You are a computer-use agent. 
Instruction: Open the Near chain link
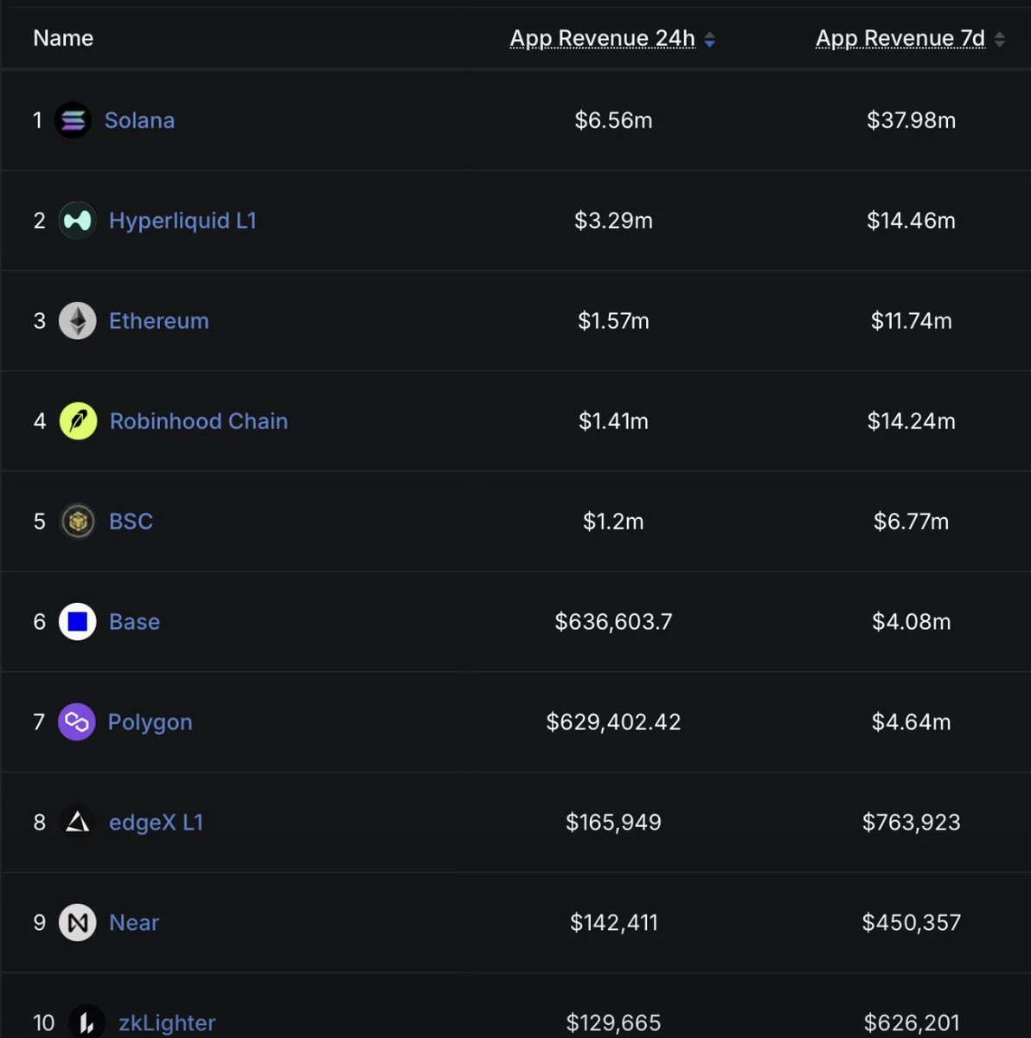[133, 923]
